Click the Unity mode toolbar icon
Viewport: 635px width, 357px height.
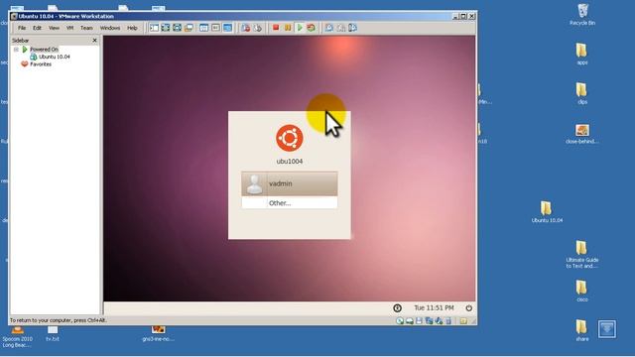coord(189,28)
